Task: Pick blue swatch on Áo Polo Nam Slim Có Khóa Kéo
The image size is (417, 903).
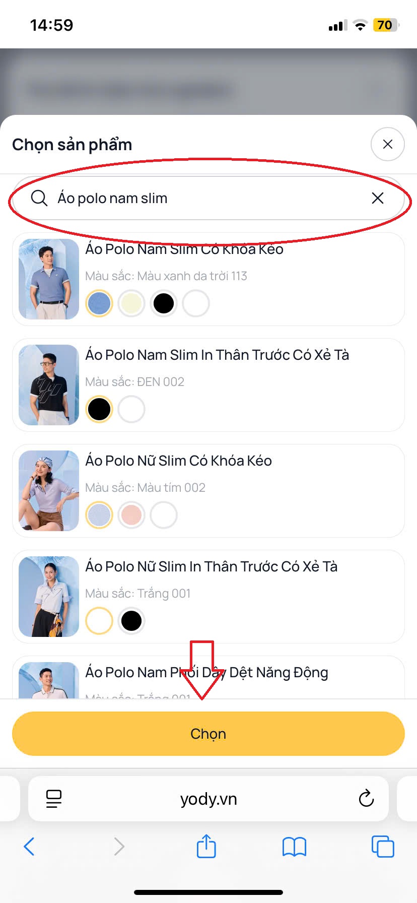Action: tap(99, 303)
